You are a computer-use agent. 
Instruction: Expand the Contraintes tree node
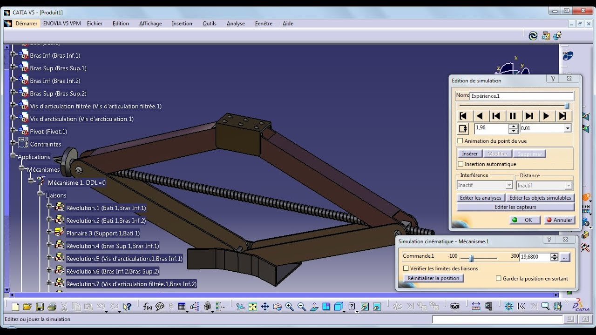[x=13, y=143]
